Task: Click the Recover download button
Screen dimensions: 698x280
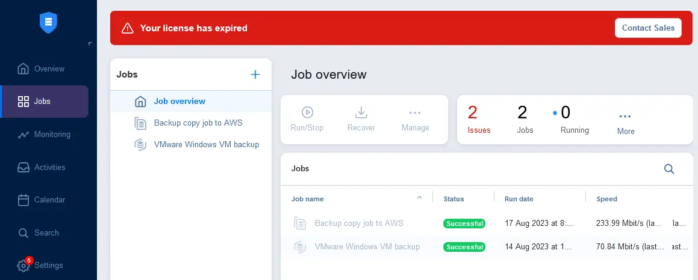Action: click(361, 119)
